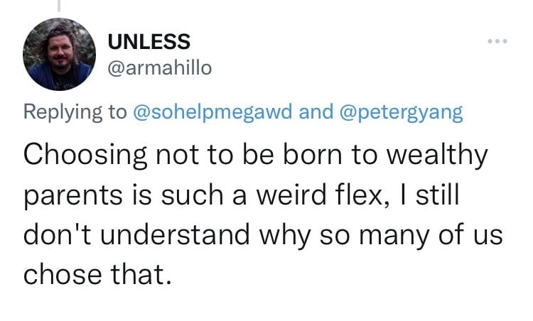Screen dimensions: 533x321
Task: Expand tweet actions via ellipsis icon
Action: click(x=497, y=41)
